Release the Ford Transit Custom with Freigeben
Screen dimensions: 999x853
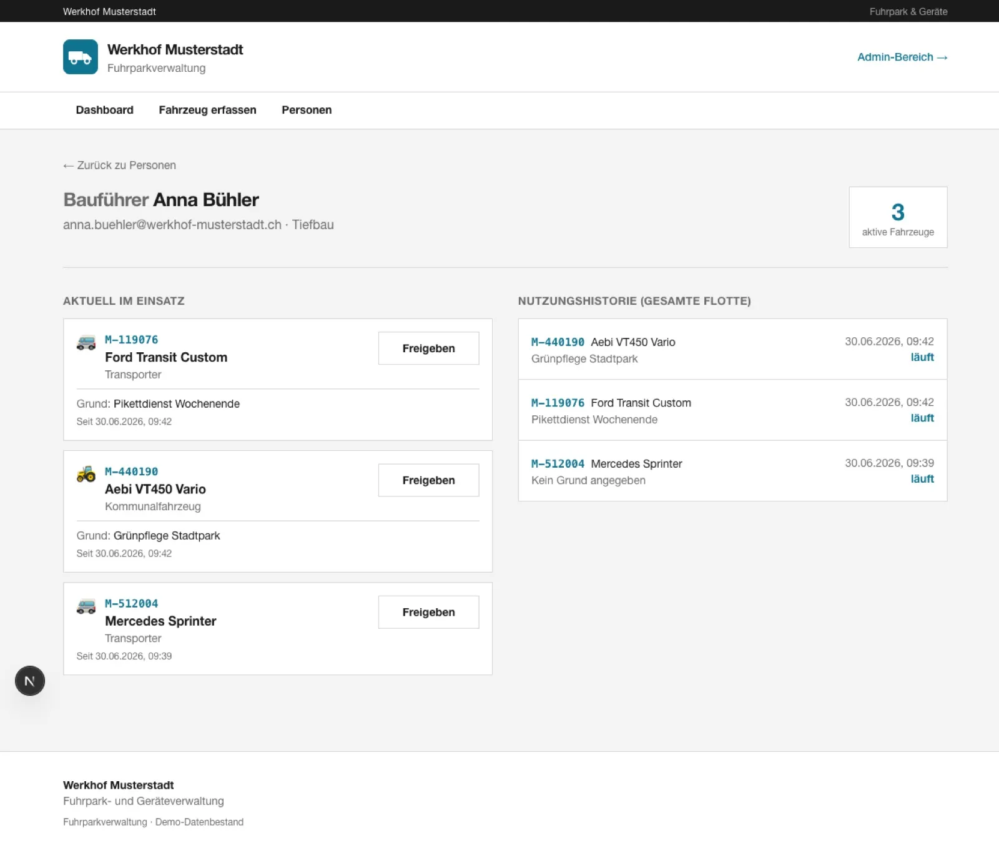(428, 348)
